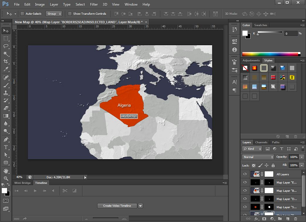Image resolution: width=306 pixels, height=222 pixels.
Task: Switch to the Channels tab
Action: point(261,142)
